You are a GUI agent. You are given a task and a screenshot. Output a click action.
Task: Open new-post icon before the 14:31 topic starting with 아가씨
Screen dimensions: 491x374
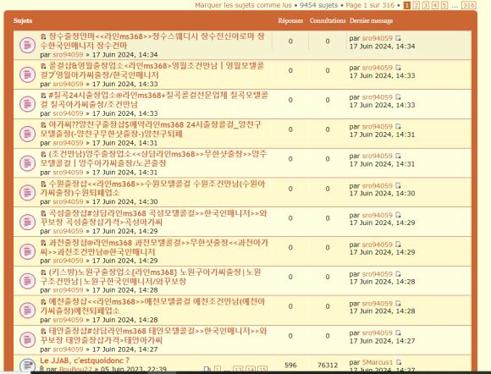(x=43, y=125)
